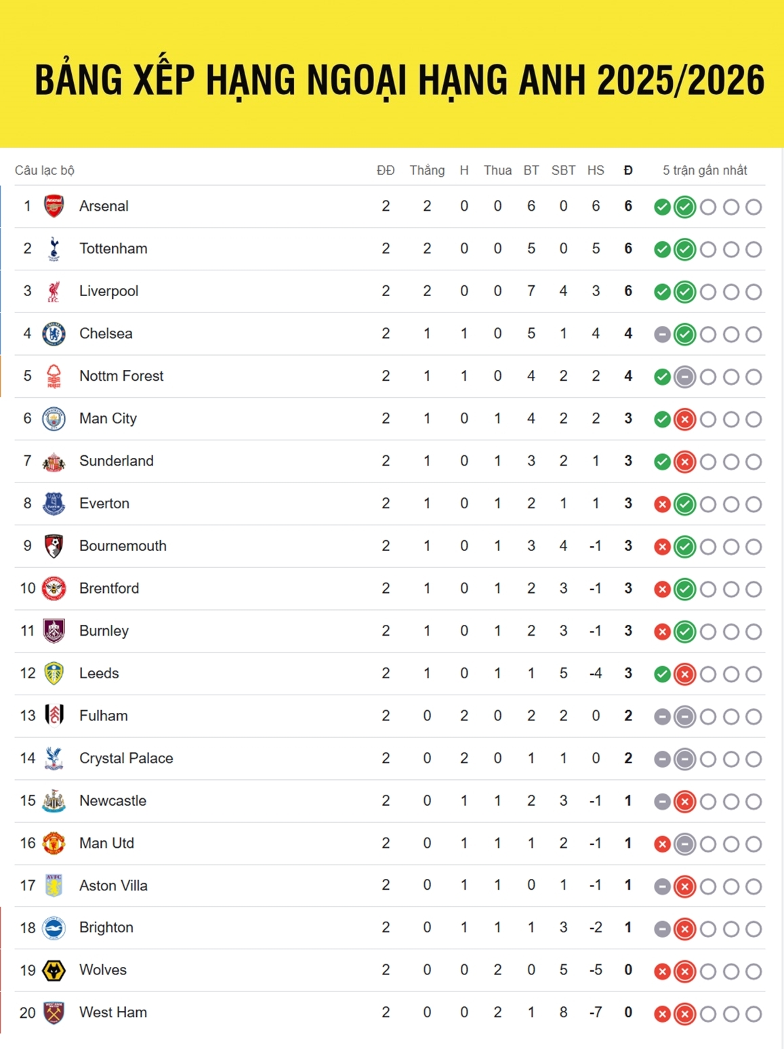The height and width of the screenshot is (1049, 784).
Task: Click the Wolves club crest
Action: [x=54, y=970]
